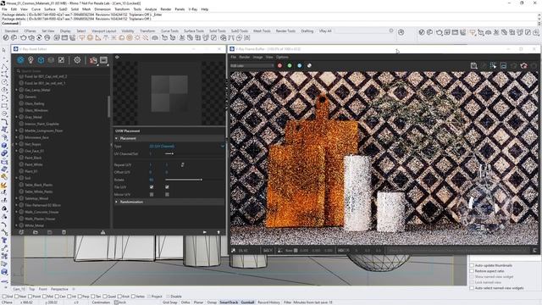
Task: Click the rightmost icon in the upper-right toolbar
Action: click(536, 32)
